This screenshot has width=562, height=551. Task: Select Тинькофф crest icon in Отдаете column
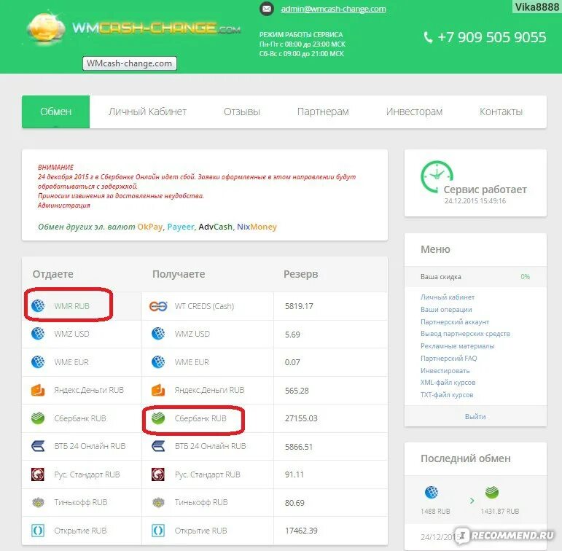click(x=38, y=502)
